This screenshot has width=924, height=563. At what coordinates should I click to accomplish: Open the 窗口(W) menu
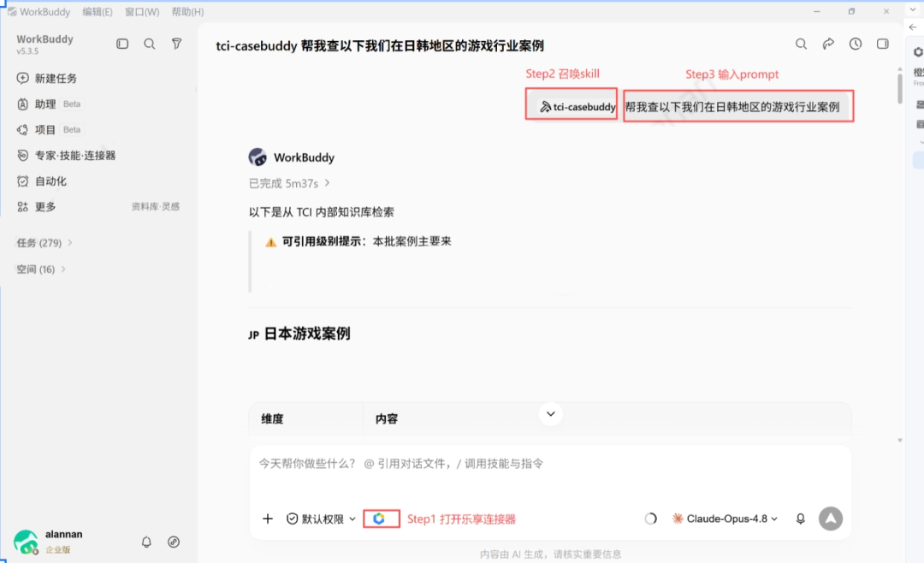[x=142, y=12]
